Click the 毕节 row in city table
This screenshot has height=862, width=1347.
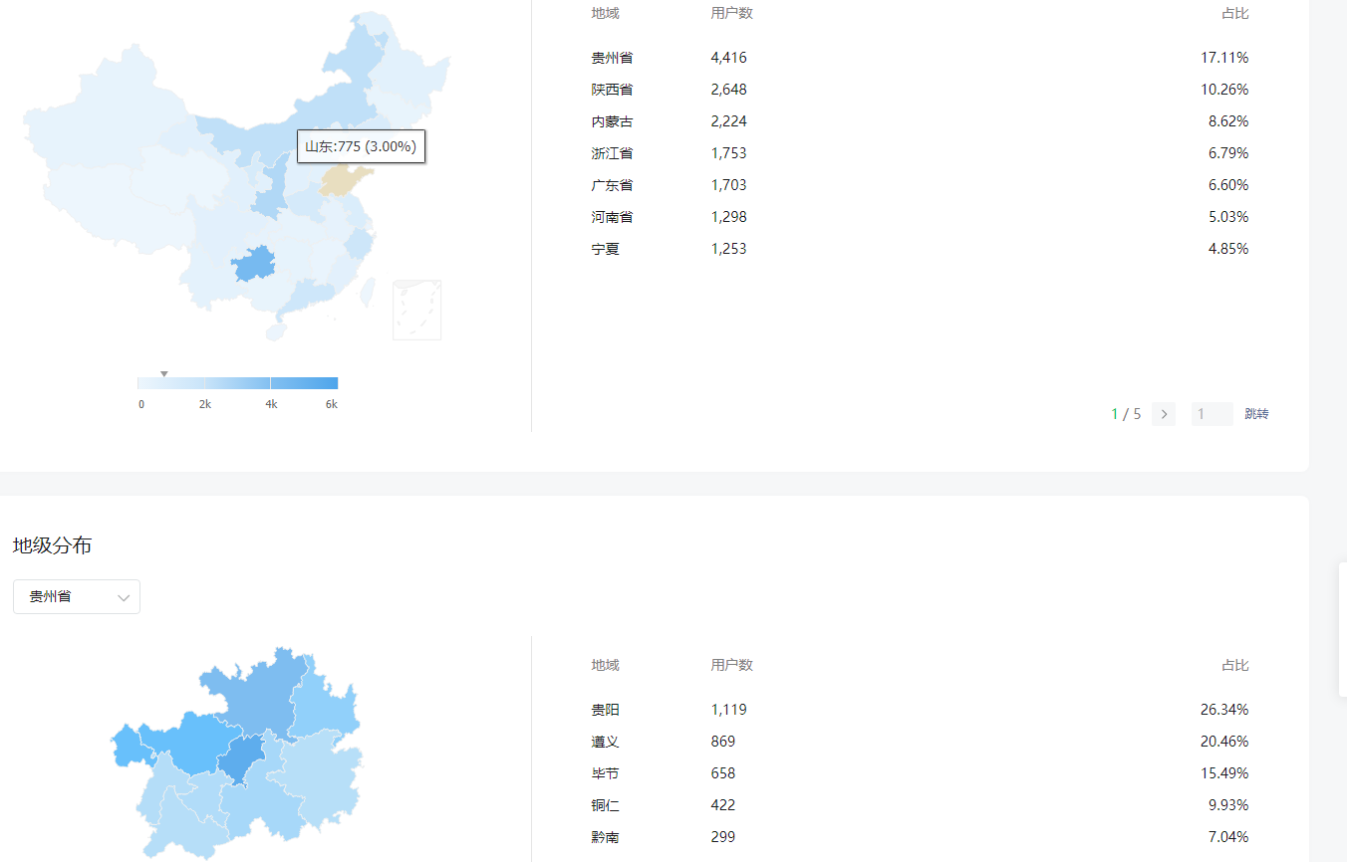click(x=920, y=773)
